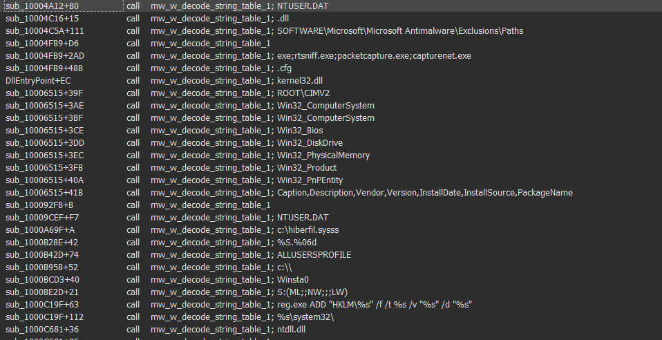The width and height of the screenshot is (662, 340).
Task: Jump to sub_1000C681+36 ntdll.dll reference
Action: coord(41,329)
